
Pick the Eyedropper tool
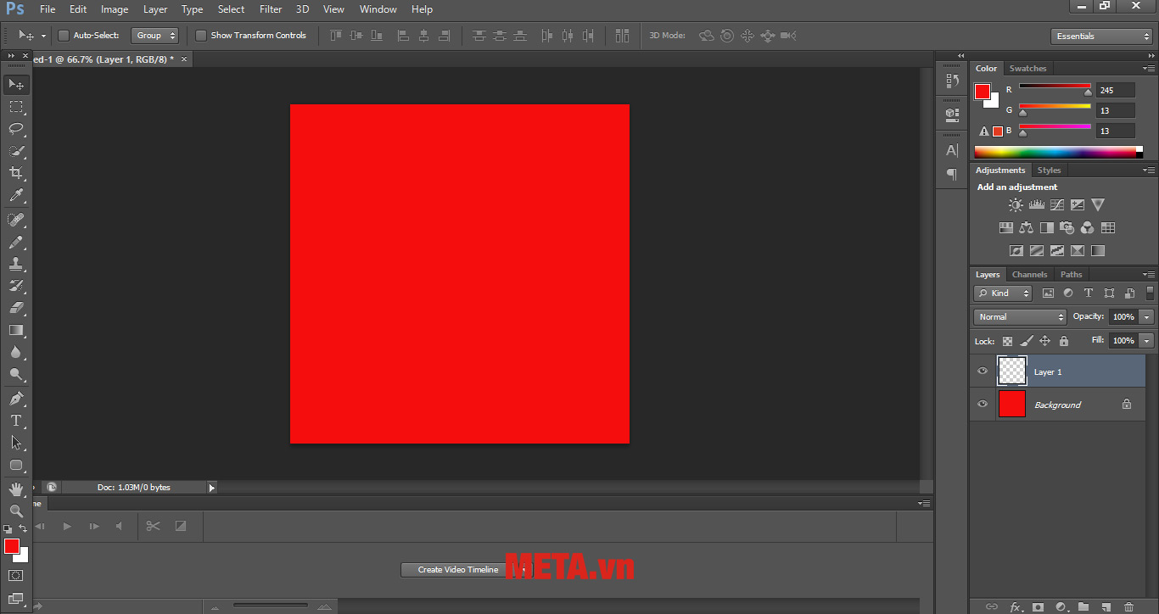pyautogui.click(x=16, y=196)
